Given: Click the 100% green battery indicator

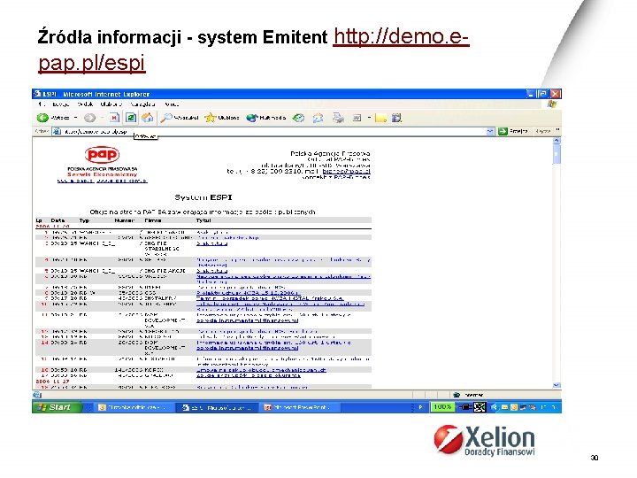Looking at the screenshot, I should pyautogui.click(x=442, y=407).
